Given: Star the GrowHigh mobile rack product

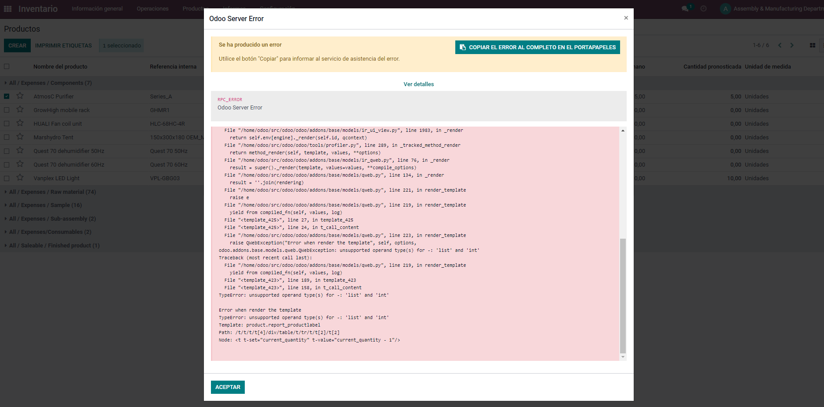Looking at the screenshot, I should [20, 109].
